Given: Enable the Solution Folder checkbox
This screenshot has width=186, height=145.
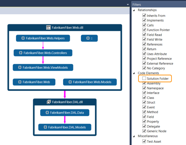Looking at the screenshot, I should click(x=144, y=79).
